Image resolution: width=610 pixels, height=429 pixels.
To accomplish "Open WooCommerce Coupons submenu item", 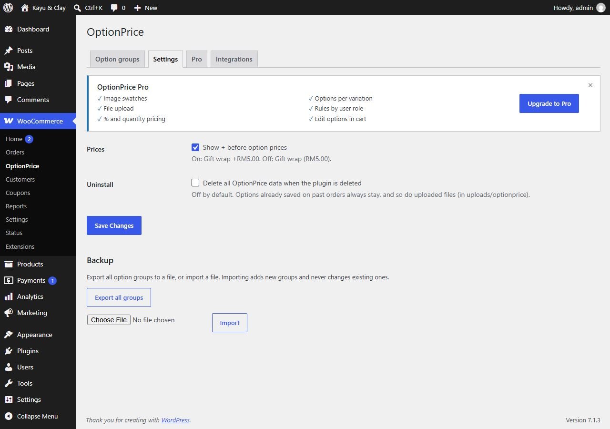I will pyautogui.click(x=18, y=193).
